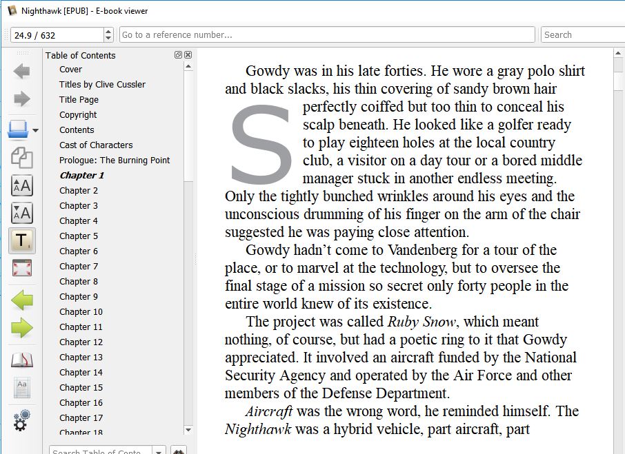
Task: Float the Table of Contents panel
Action: coord(178,55)
